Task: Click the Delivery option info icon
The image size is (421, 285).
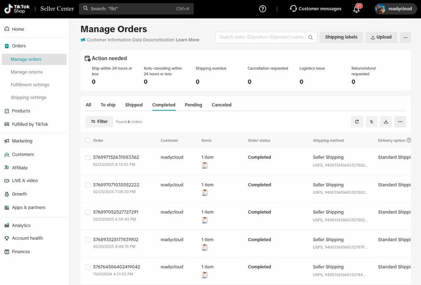Action: pos(409,140)
